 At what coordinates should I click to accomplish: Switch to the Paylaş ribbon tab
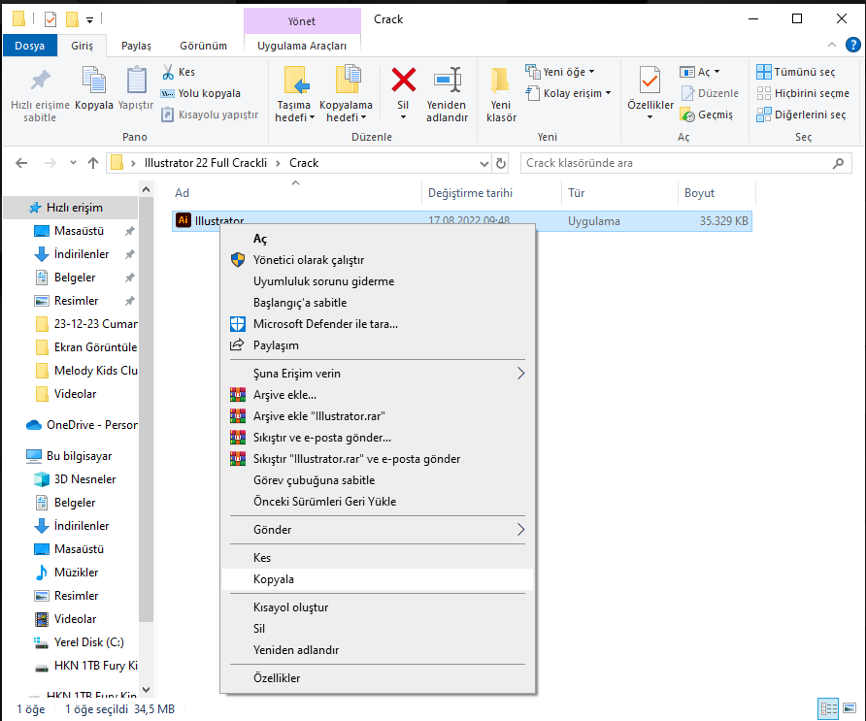coord(136,46)
